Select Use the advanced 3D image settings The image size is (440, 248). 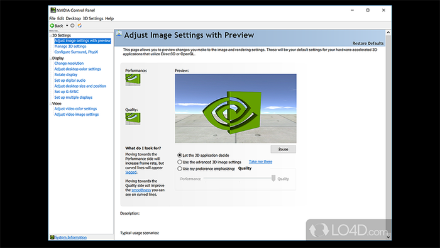click(x=180, y=162)
